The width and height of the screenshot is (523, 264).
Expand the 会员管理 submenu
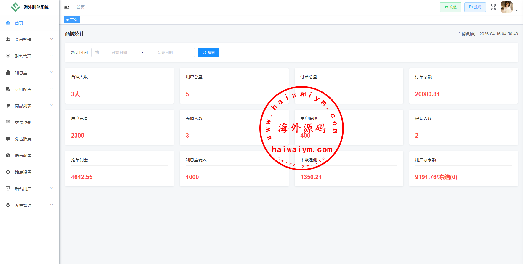29,40
